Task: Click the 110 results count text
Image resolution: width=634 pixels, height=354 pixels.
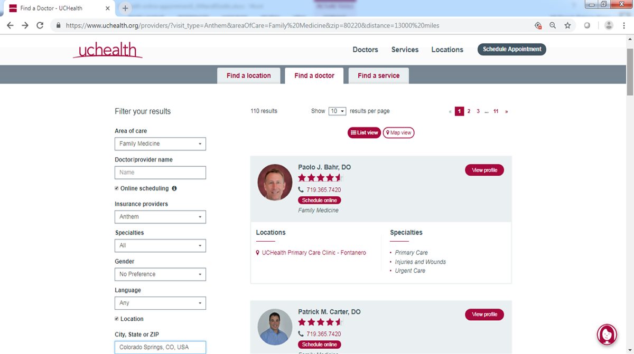Action: pyautogui.click(x=264, y=111)
